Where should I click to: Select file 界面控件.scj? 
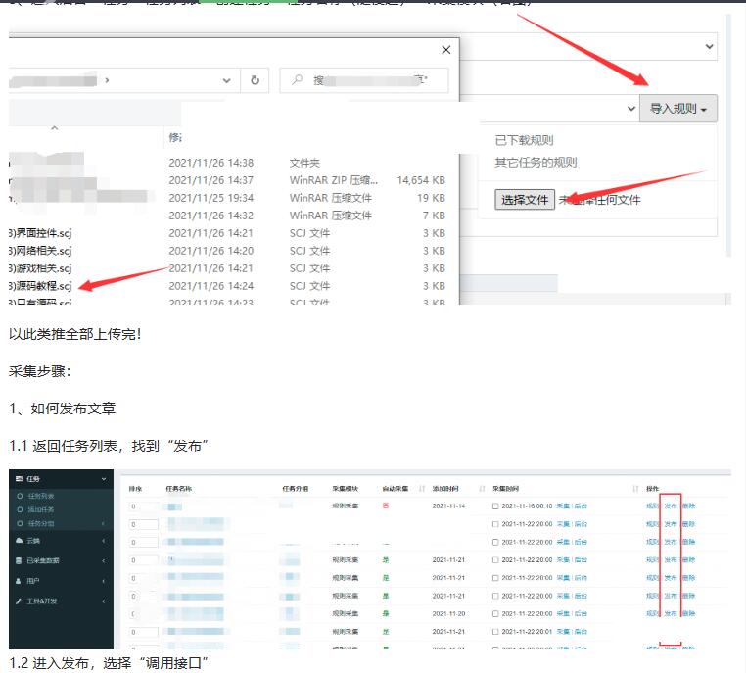(x=40, y=233)
